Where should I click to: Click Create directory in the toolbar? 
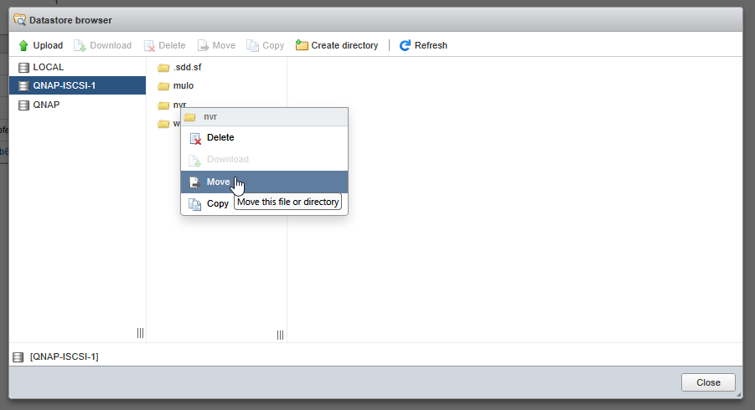pos(344,45)
